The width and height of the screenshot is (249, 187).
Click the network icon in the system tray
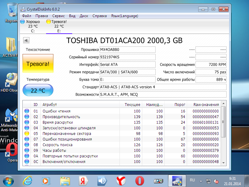(208, 181)
